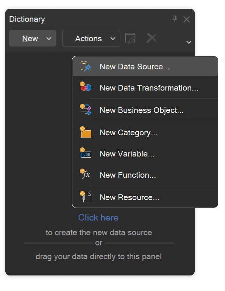Screen dimensions: 225x291
Task: Click the New Variable VAR icon
Action: coord(86,153)
